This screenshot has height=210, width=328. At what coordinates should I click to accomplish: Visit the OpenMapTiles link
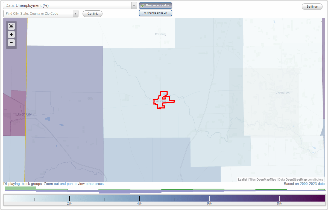266,179
